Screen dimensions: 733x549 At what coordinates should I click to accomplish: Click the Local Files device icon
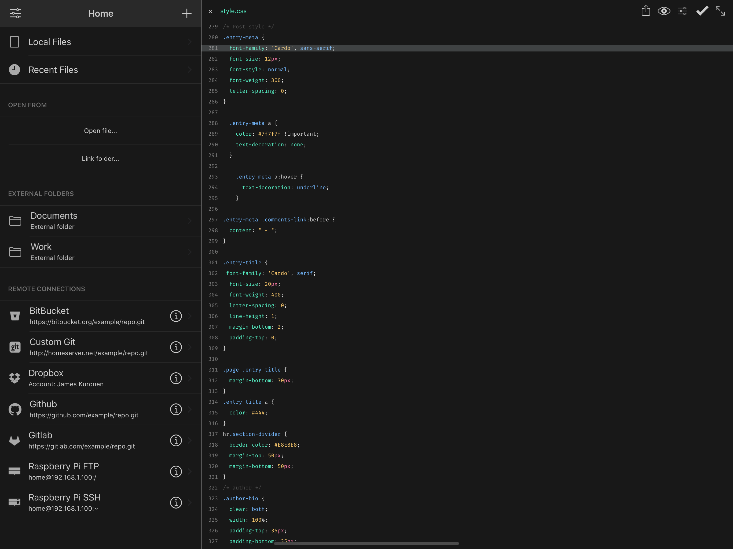click(x=14, y=42)
